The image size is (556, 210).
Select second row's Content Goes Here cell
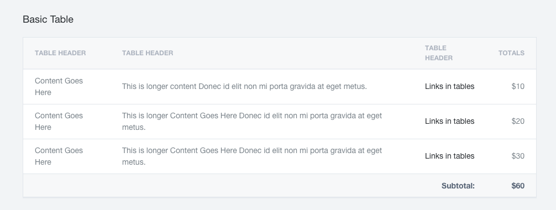click(x=59, y=122)
